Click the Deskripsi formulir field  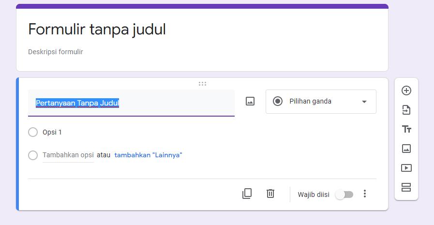tap(55, 52)
